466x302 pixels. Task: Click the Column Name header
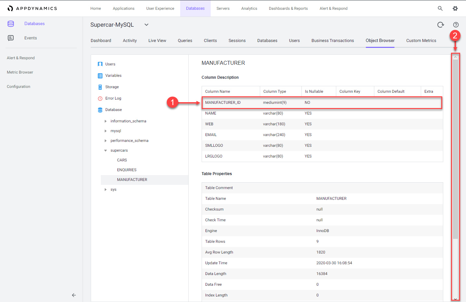pos(218,91)
